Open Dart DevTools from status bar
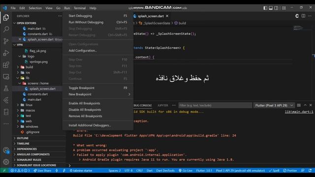The width and height of the screenshot is (315, 177). (x=165, y=171)
